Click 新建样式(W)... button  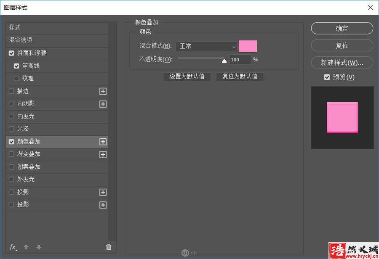tap(342, 63)
